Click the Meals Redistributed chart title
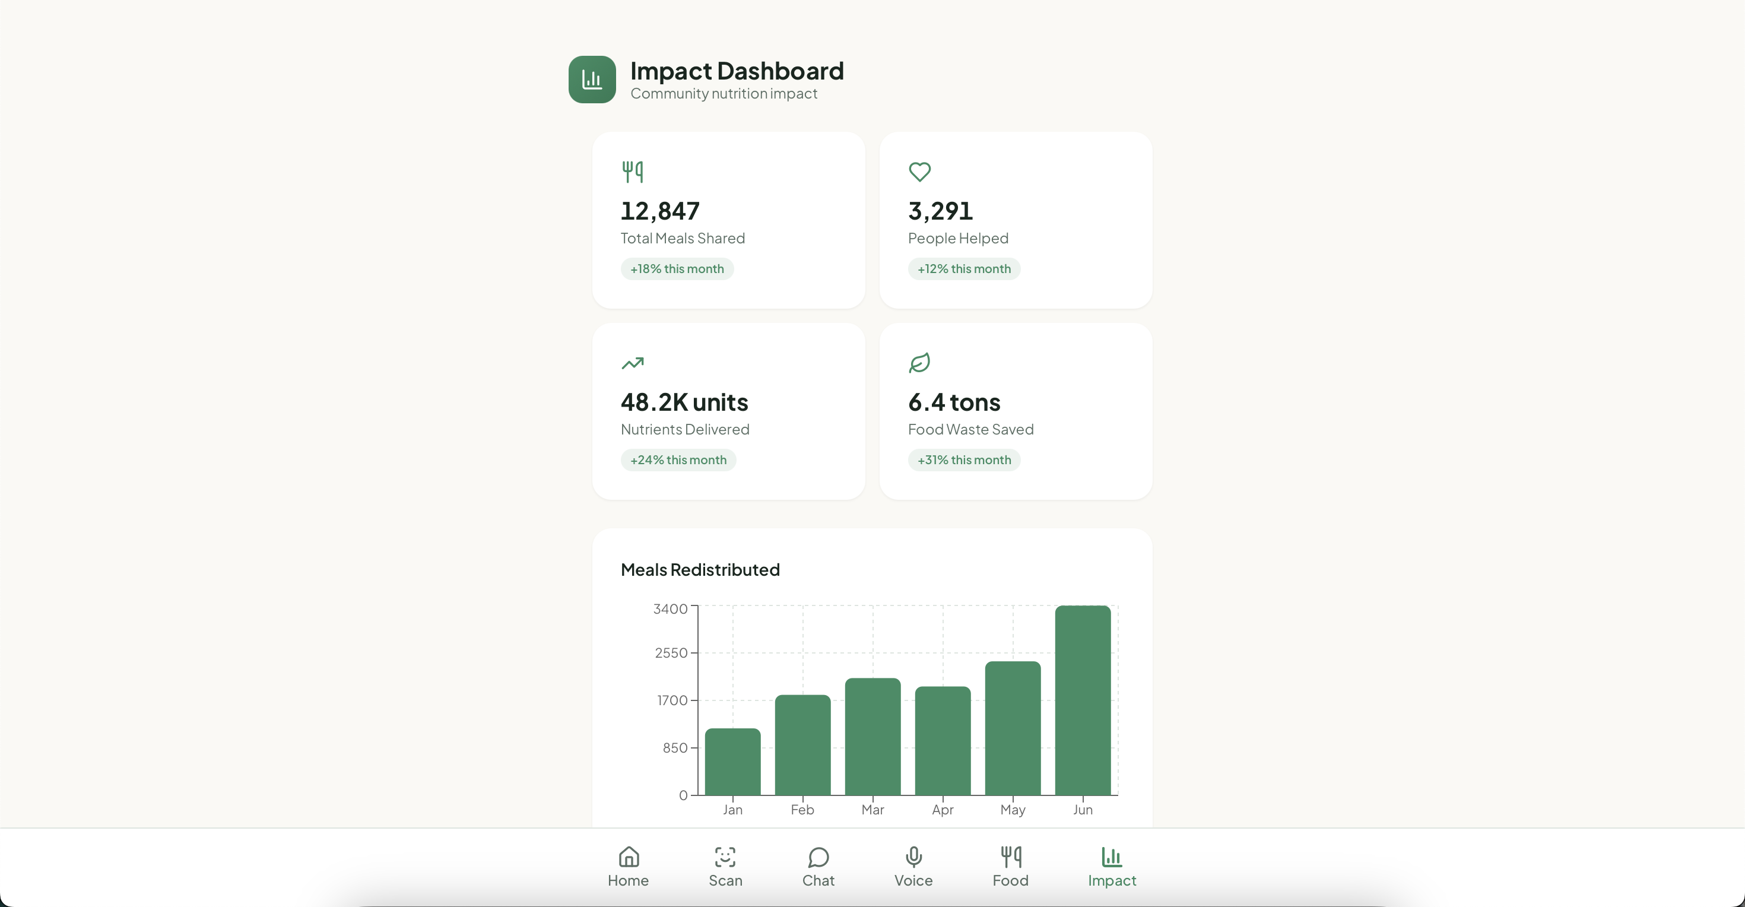This screenshot has width=1745, height=907. coord(700,570)
